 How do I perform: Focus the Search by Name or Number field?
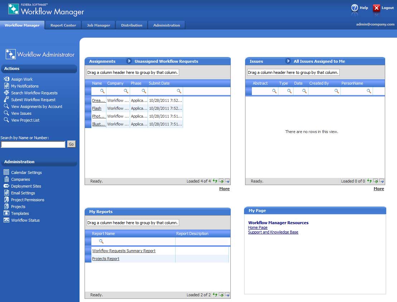tap(33, 145)
